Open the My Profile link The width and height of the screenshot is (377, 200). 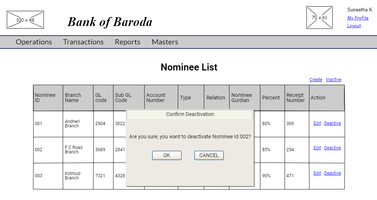click(358, 18)
